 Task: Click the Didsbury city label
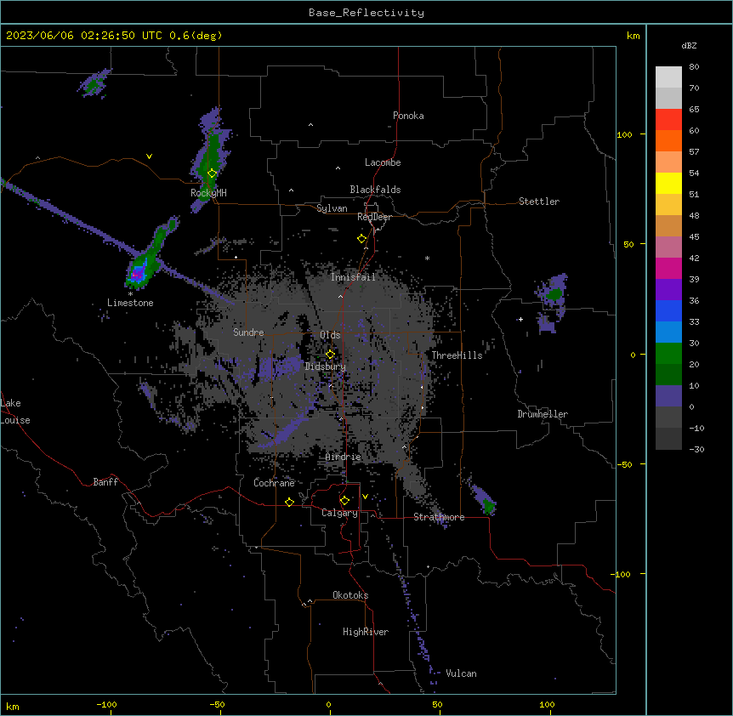(x=326, y=367)
